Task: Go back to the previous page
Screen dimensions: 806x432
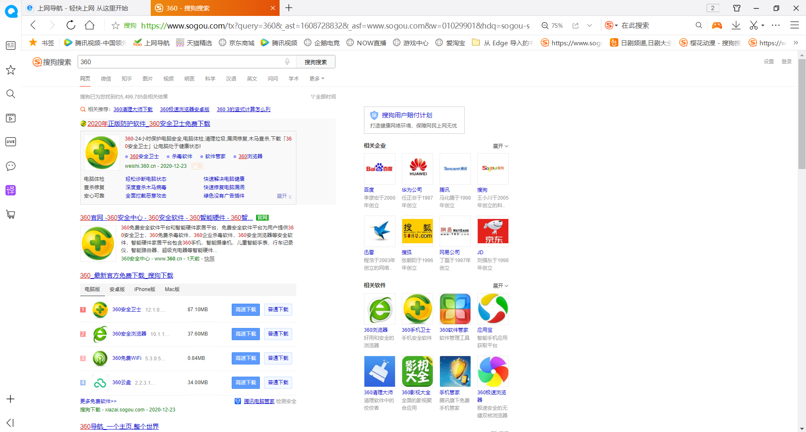Action: [x=34, y=25]
